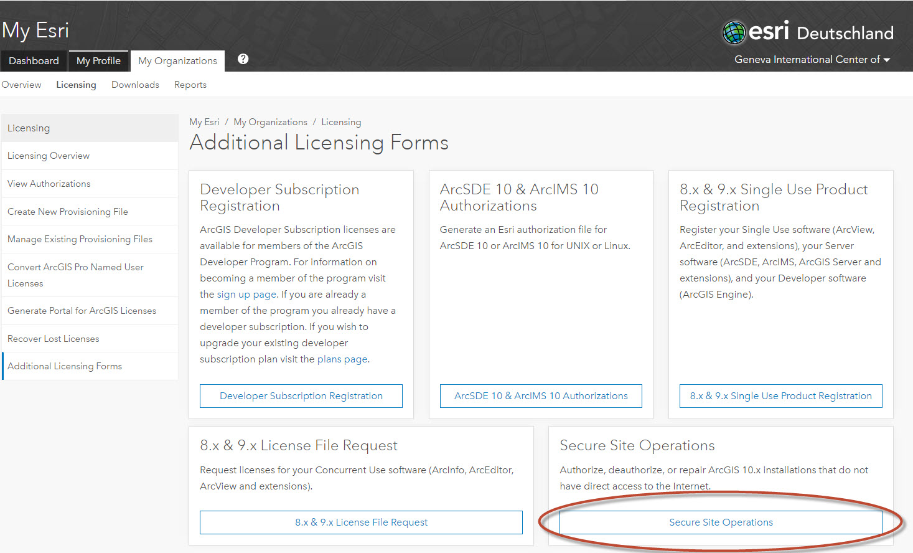The width and height of the screenshot is (913, 553).
Task: Follow the sign up page link
Action: [246, 295]
